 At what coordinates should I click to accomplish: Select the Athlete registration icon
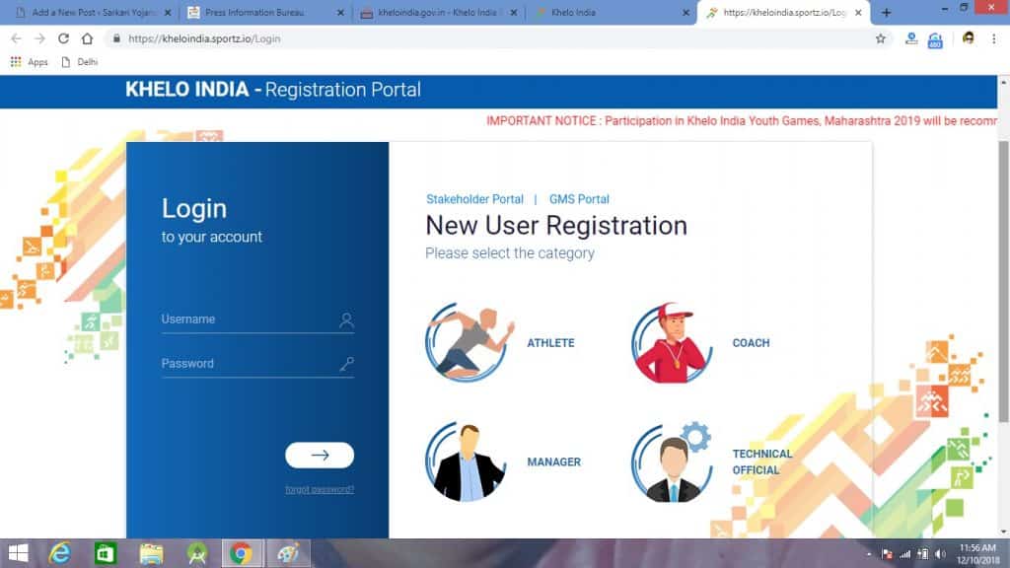(468, 342)
